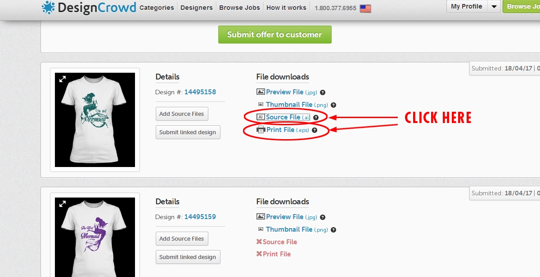Screen dimensions: 540x277
Task: Click the missing Print File link for design 14495159
Action: (x=277, y=254)
